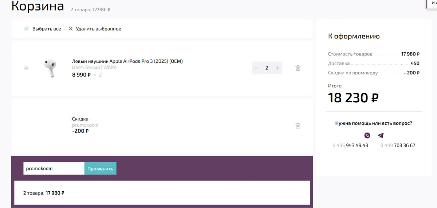Click the Цвет: Белый | White text
The height and width of the screenshot is (208, 437).
pyautogui.click(x=94, y=68)
